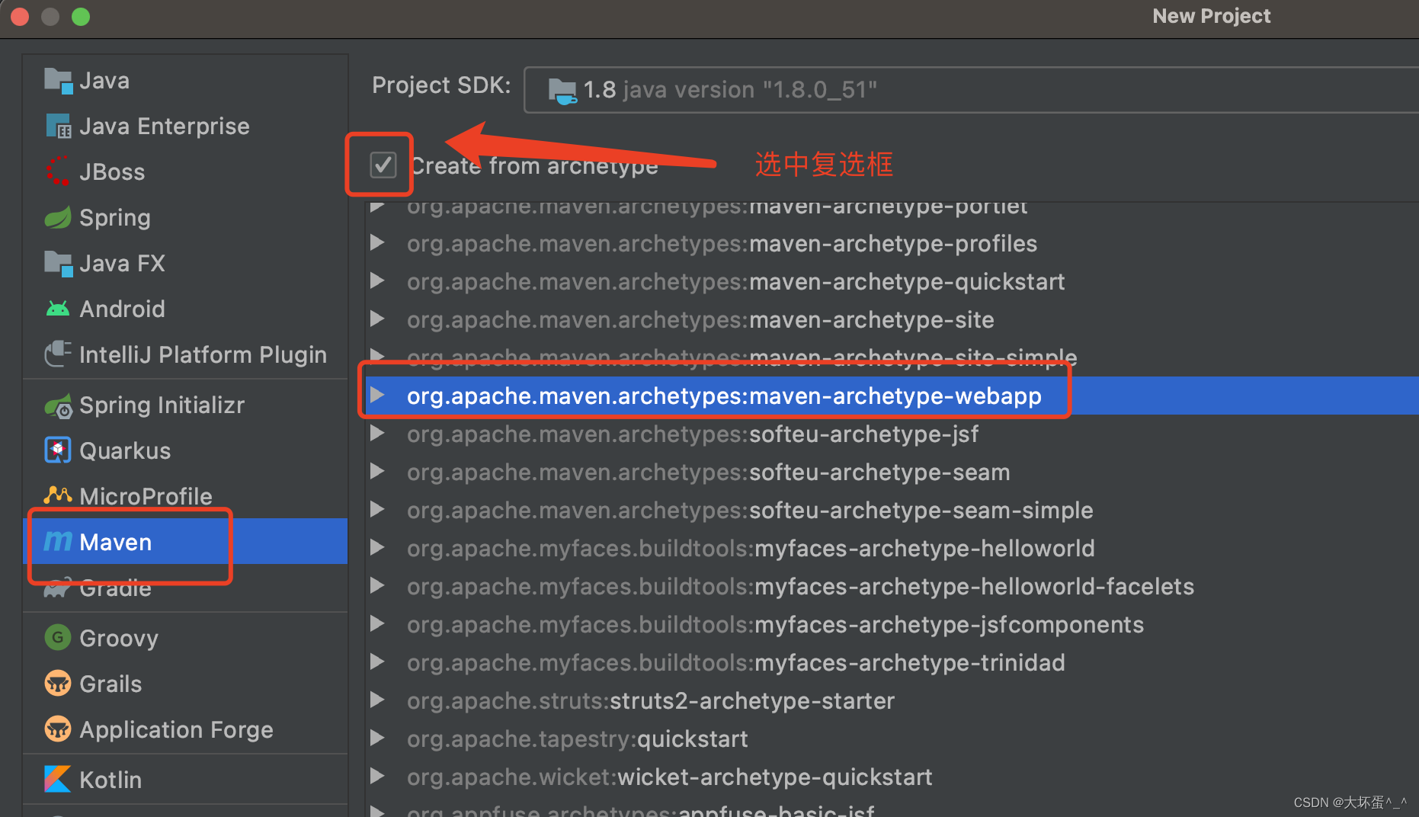Select maven-archetype-quickstart archetype row
Viewport: 1419px width, 817px height.
tap(892, 281)
